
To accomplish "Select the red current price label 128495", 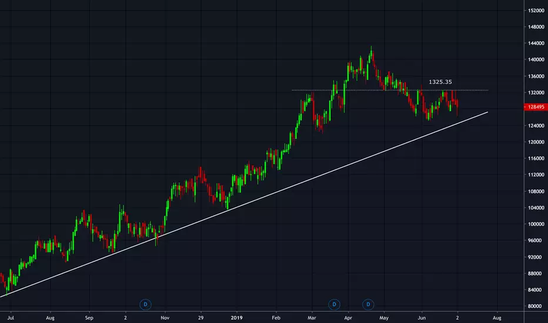I will pos(536,107).
